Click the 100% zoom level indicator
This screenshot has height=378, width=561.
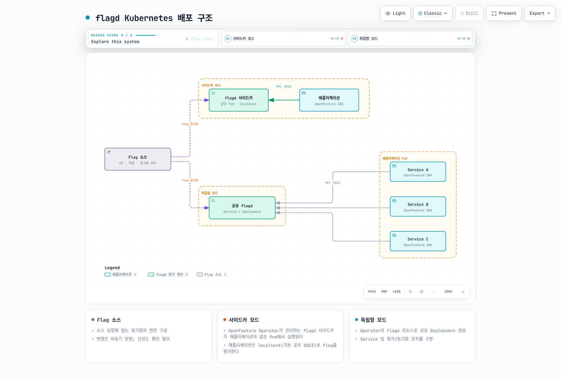coord(448,292)
